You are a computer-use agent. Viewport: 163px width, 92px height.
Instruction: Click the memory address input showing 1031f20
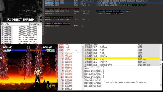pos(15,24)
